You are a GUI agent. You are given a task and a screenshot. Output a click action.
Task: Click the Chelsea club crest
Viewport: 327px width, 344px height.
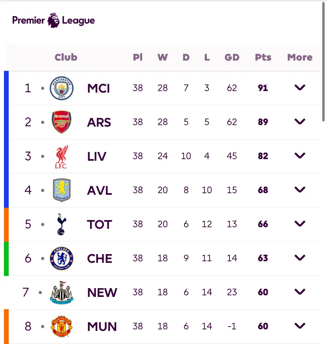point(62,258)
